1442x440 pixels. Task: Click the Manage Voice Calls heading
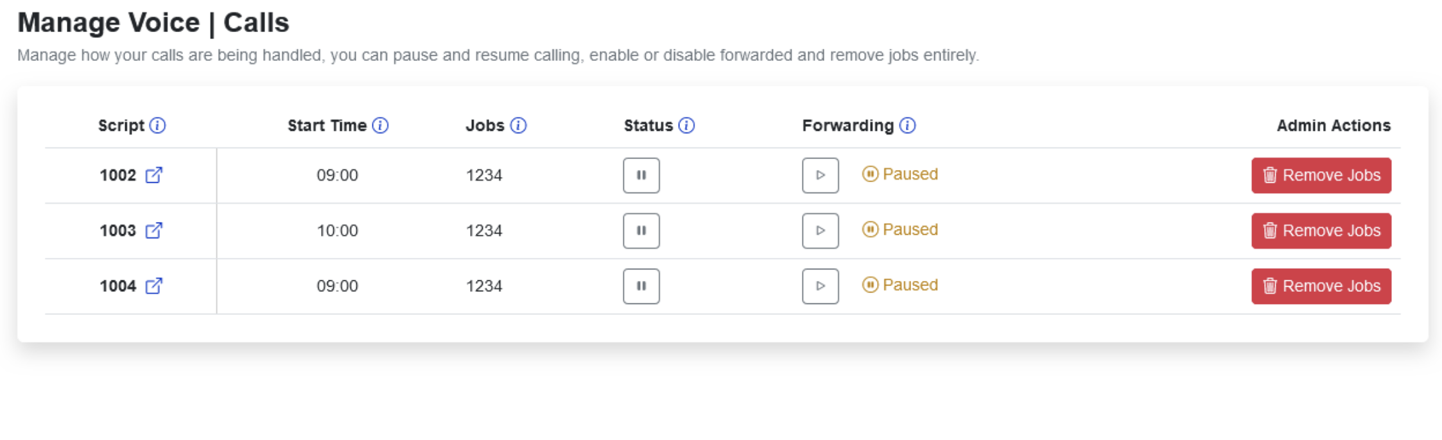[154, 22]
